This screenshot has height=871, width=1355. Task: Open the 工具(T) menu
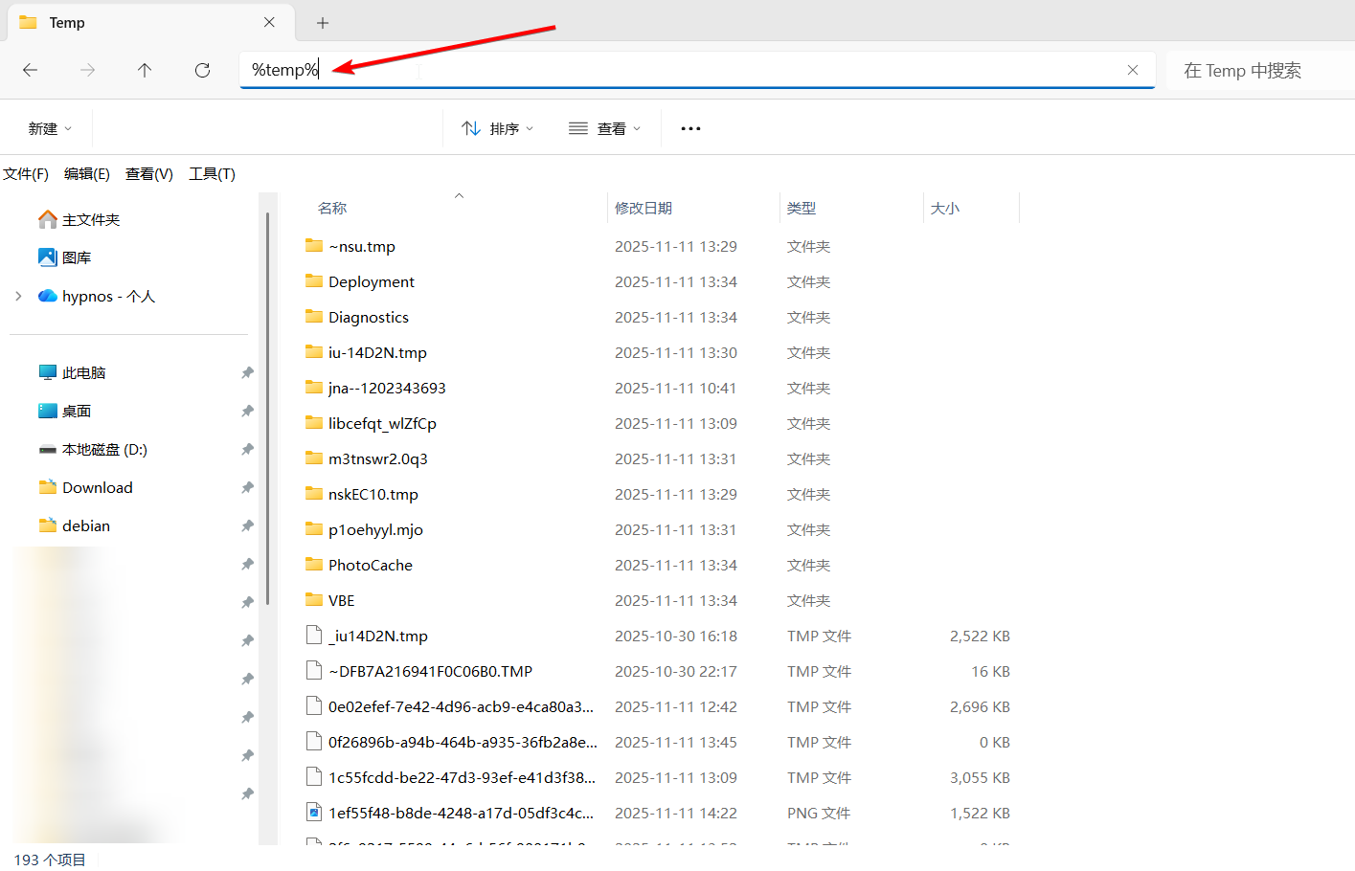tap(212, 173)
